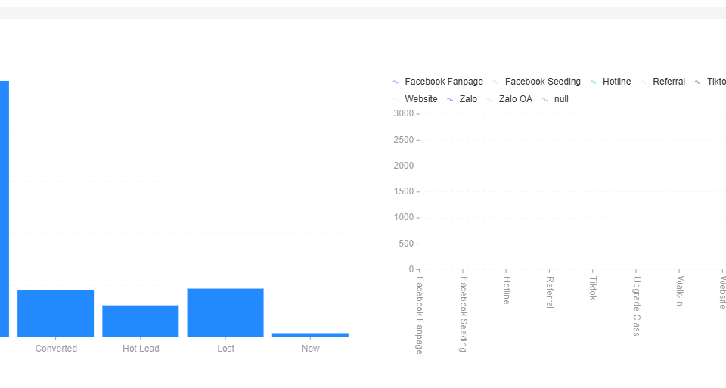Click the New axis label
Viewport: 726px width, 388px height.
(x=310, y=349)
